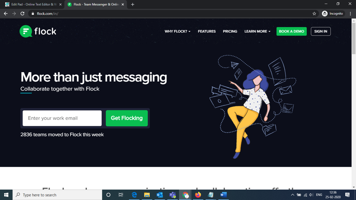
Task: Expand the LEARN MORE dropdown
Action: tap(257, 31)
